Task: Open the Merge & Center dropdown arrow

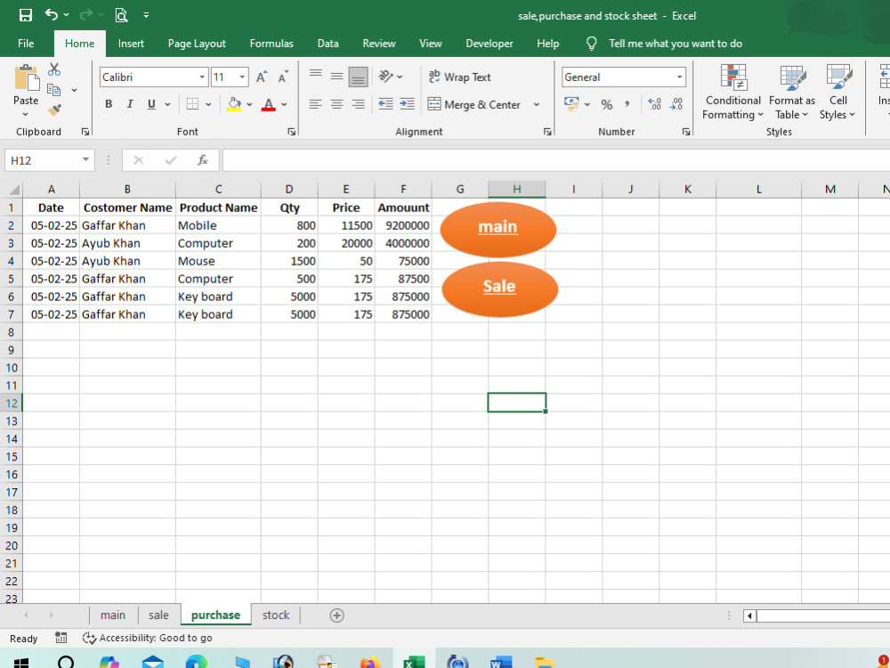Action: [537, 104]
